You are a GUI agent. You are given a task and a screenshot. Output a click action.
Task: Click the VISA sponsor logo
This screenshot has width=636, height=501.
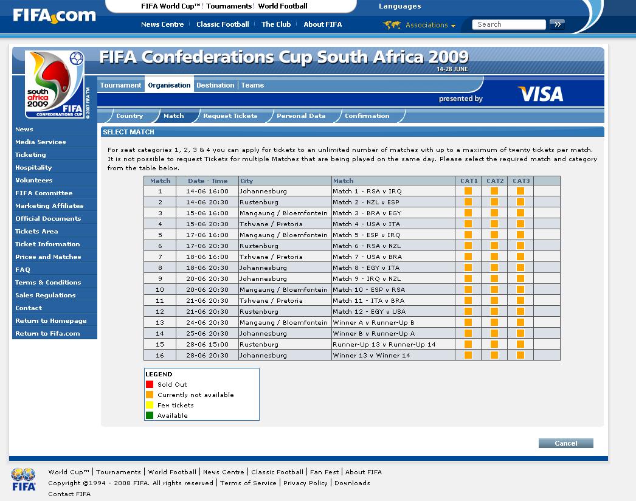tap(540, 94)
